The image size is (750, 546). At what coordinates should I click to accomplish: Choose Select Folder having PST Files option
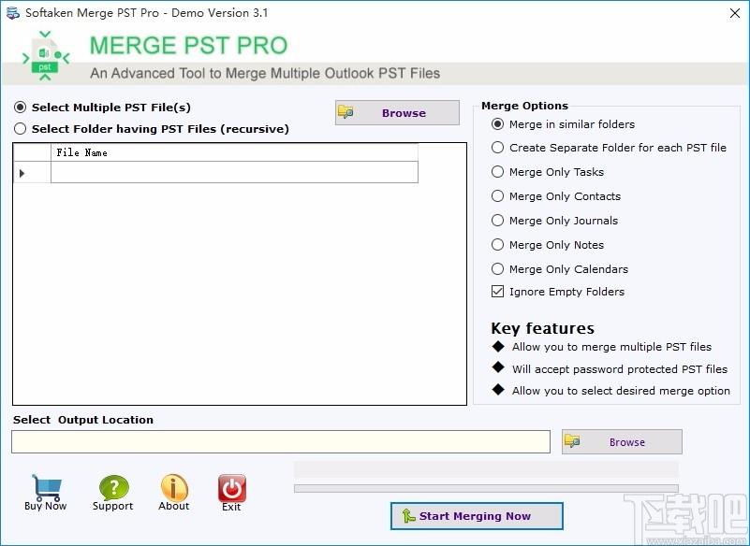pyautogui.click(x=20, y=128)
